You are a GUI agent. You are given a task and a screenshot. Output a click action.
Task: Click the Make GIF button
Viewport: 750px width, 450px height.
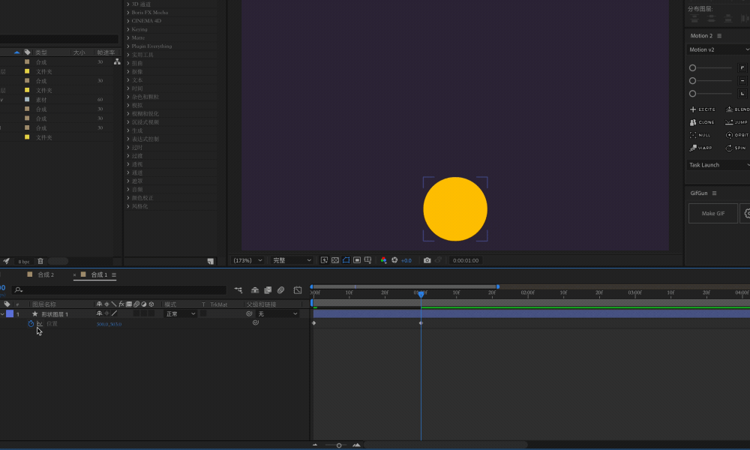[712, 213]
